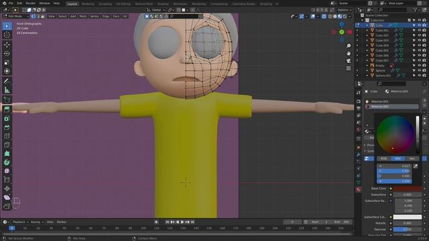Screen dimensions: 429x241
Task: Select Hex color mode button
Action: [412, 159]
